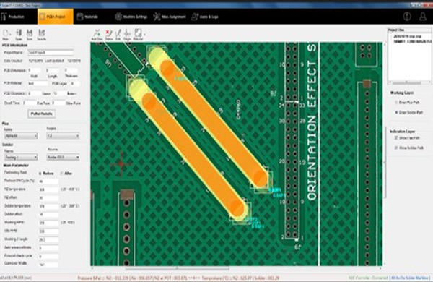Viewport: 433px width, 282px height.
Task: Click the Save icon in the file toolbar
Action: click(30, 33)
